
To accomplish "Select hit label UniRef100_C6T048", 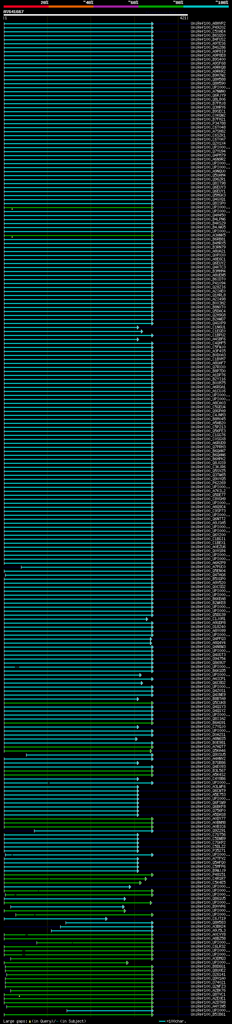I will pos(208,127).
